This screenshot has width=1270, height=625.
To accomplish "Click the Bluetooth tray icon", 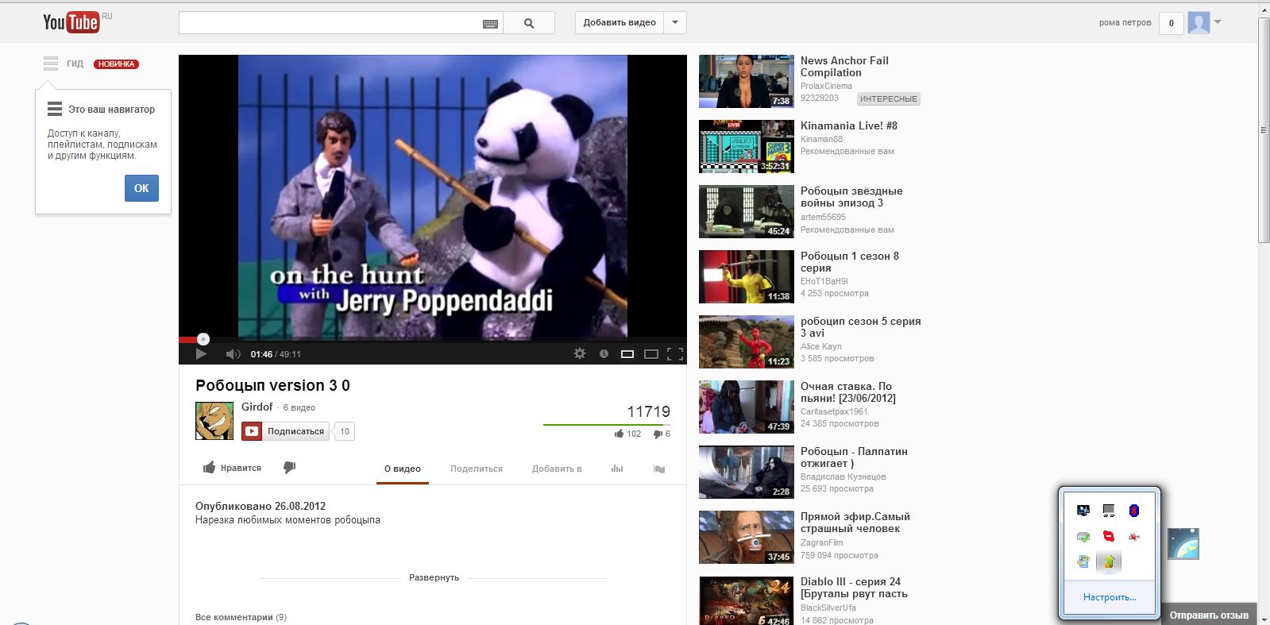I will (1134, 511).
